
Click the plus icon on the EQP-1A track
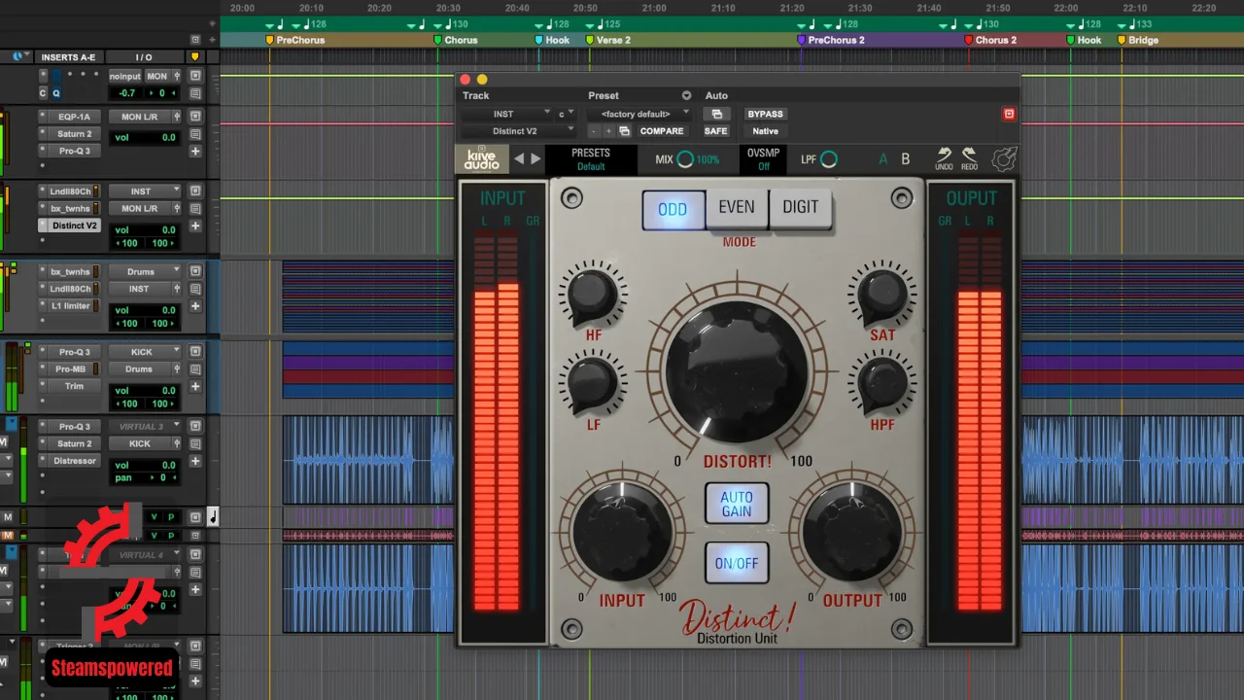195,151
